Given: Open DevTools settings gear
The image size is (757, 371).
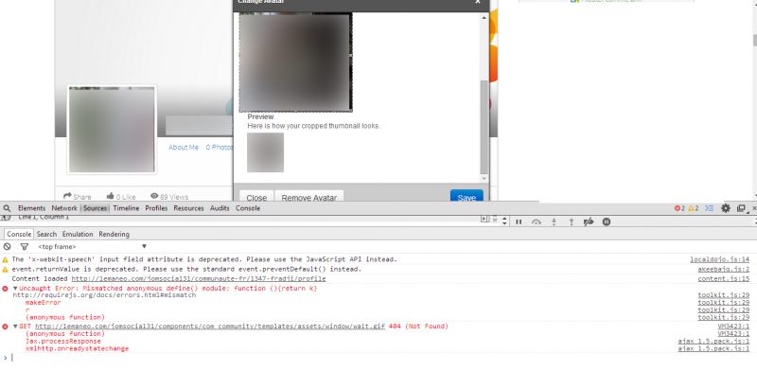Looking at the screenshot, I should [726, 208].
